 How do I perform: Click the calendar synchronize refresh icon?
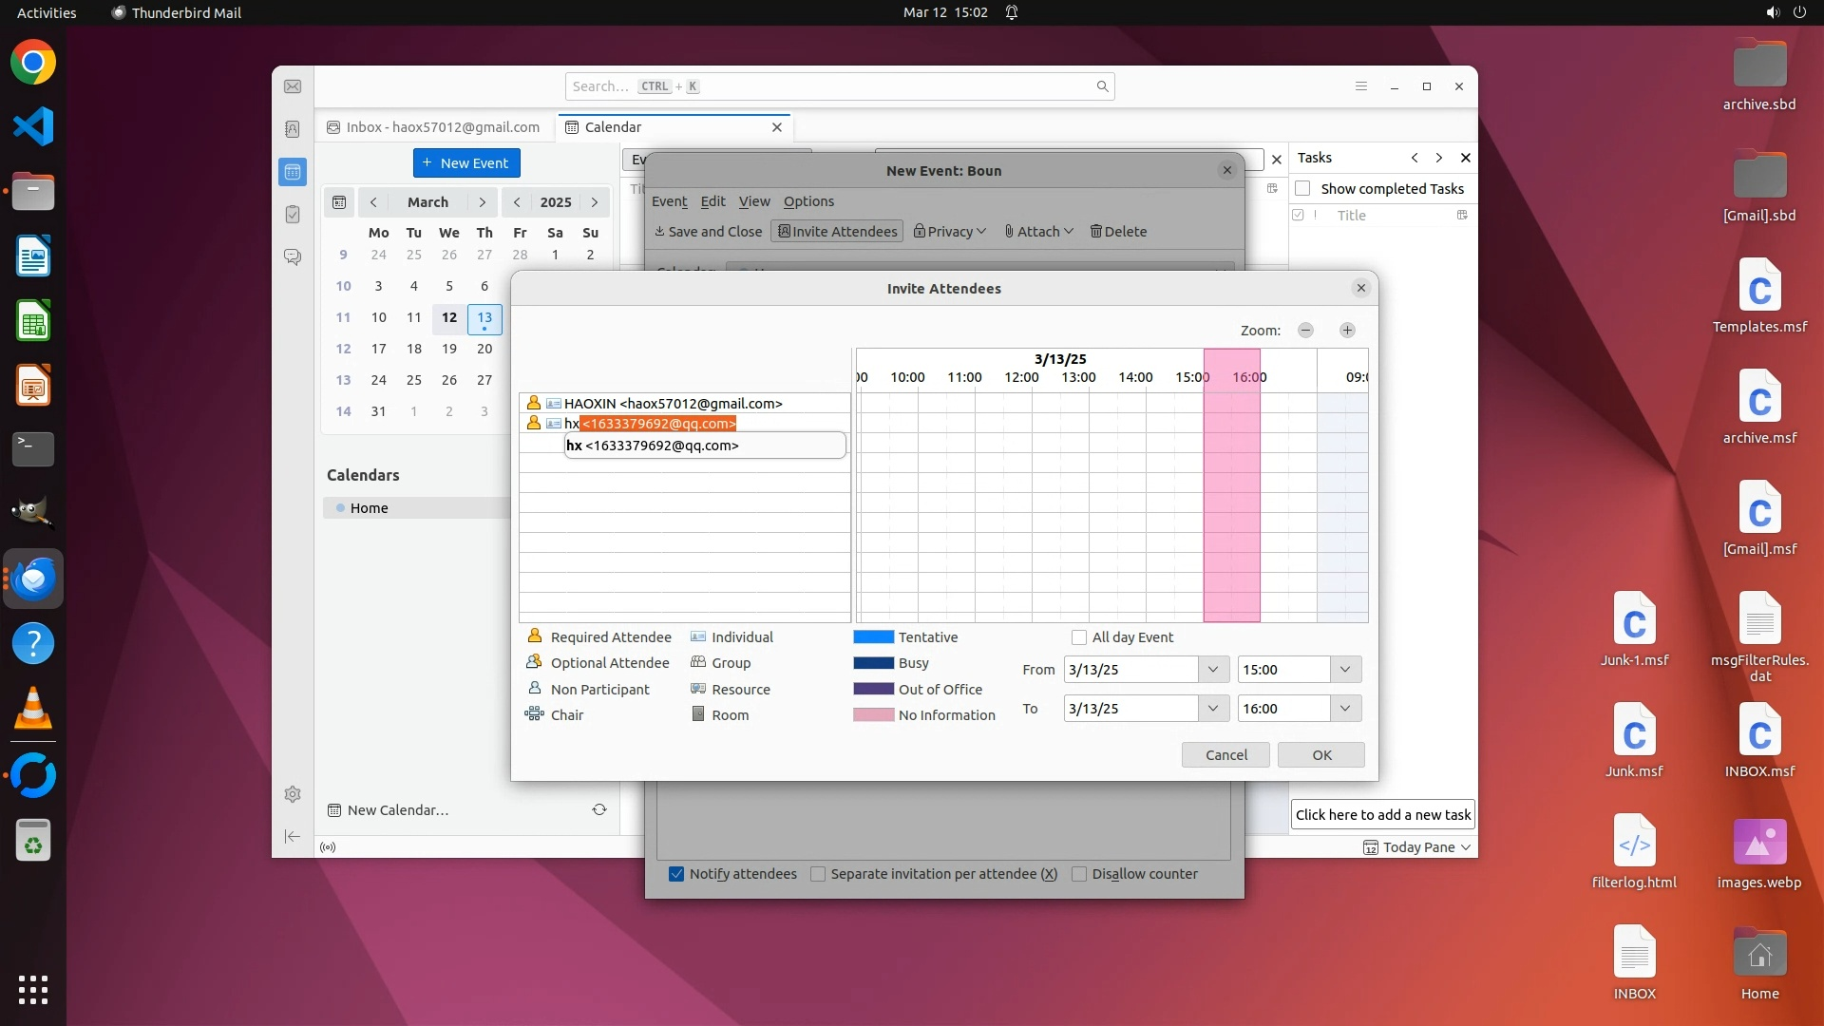(x=599, y=809)
